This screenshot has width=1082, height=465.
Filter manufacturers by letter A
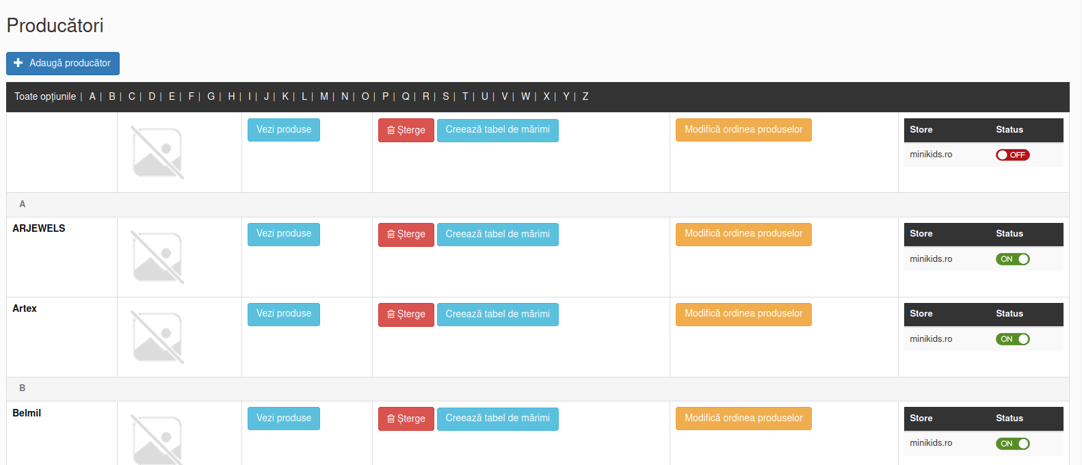pyautogui.click(x=92, y=96)
